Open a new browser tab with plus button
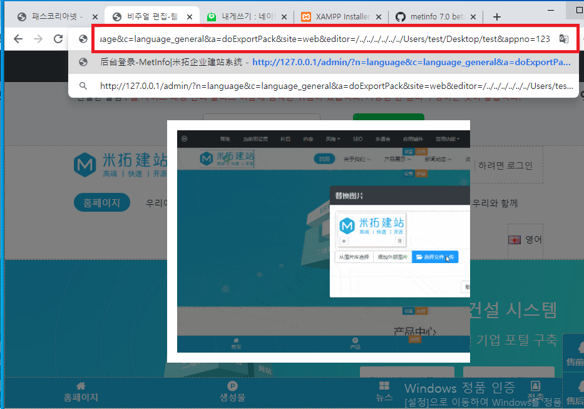The height and width of the screenshot is (409, 584). point(496,17)
